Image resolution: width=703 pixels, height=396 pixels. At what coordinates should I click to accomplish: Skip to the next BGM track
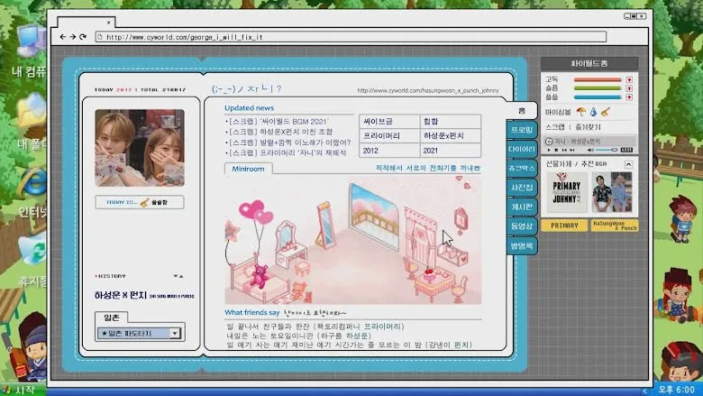point(572,150)
